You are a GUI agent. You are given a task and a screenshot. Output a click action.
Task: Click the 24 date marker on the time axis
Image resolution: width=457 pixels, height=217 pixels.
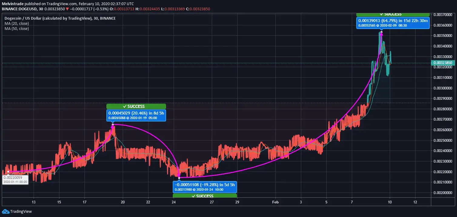tap(174, 202)
